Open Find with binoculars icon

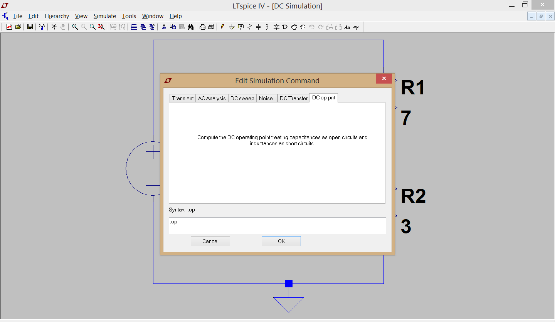[190, 27]
